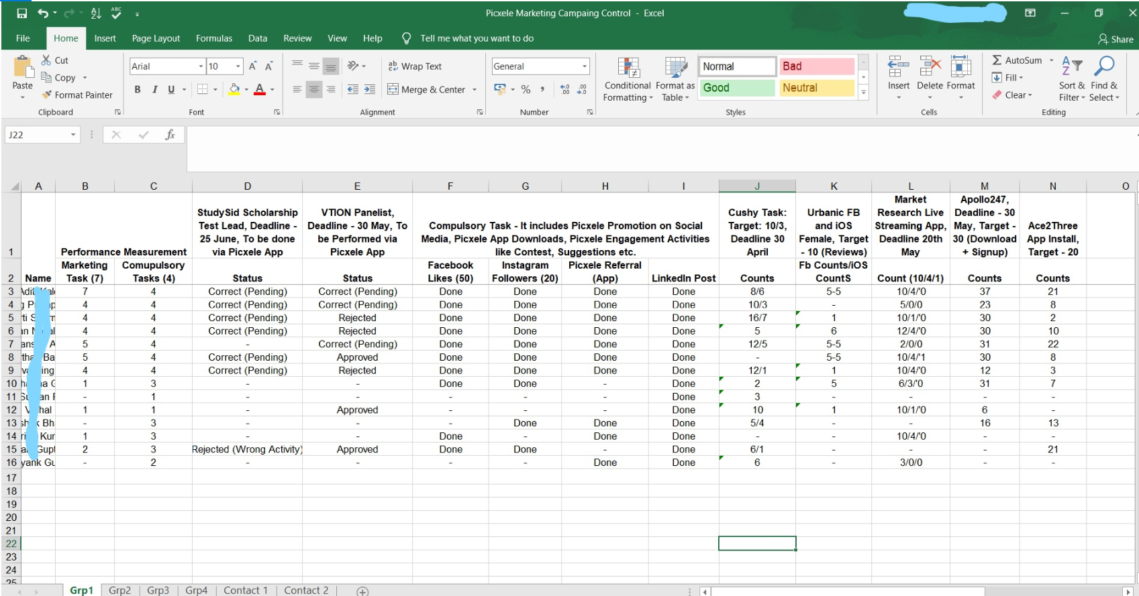Save the workbook using the disk icon
This screenshot has width=1139, height=596.
[x=21, y=13]
